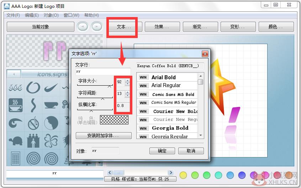This screenshot has width=301, height=188.
Task: Select the people group restroom icon
Action: (x=33, y=141)
